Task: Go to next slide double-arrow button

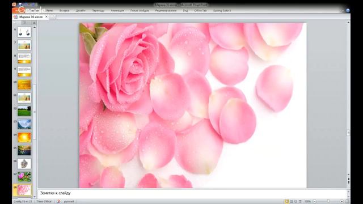Action: pos(348,182)
